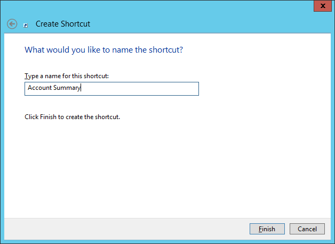Click the word "Finish" in the instruction sentence
The height and width of the screenshot is (244, 335).
click(x=50, y=116)
